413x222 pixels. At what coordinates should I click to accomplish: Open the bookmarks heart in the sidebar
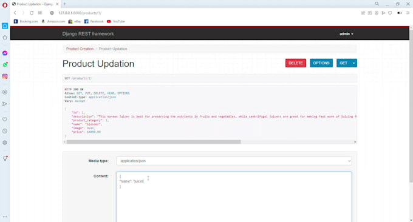pos(5,119)
